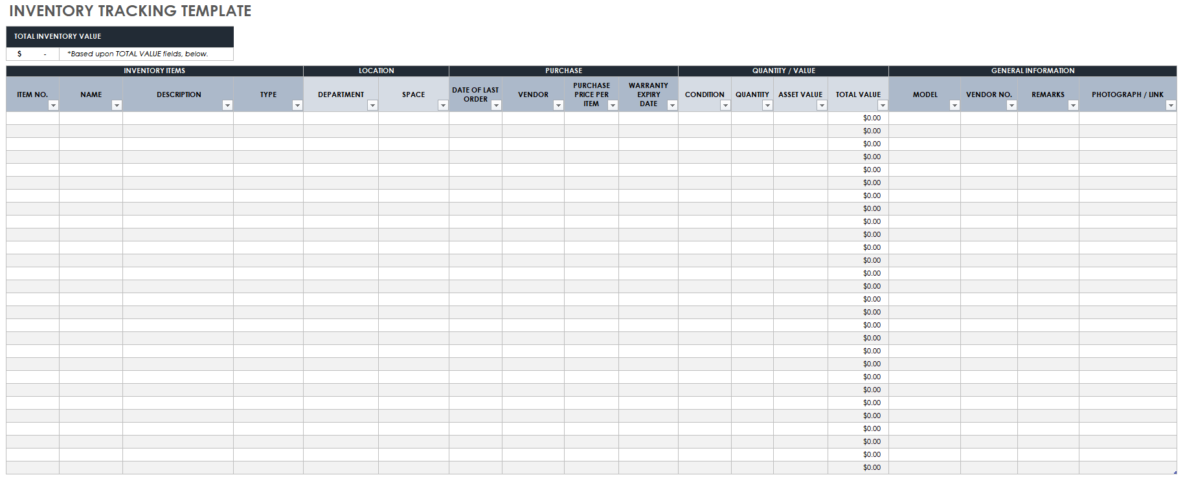The height and width of the screenshot is (477, 1185).
Task: Open the MODEL column filter dropdown
Action: tap(954, 105)
